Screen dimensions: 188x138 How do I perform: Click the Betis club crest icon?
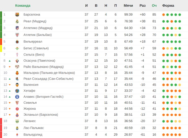tap(17, 48)
